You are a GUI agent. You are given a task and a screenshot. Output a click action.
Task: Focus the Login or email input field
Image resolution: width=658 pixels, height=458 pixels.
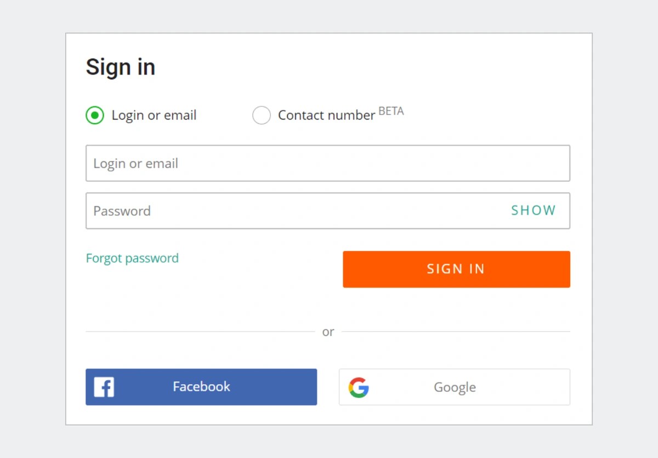click(x=328, y=163)
